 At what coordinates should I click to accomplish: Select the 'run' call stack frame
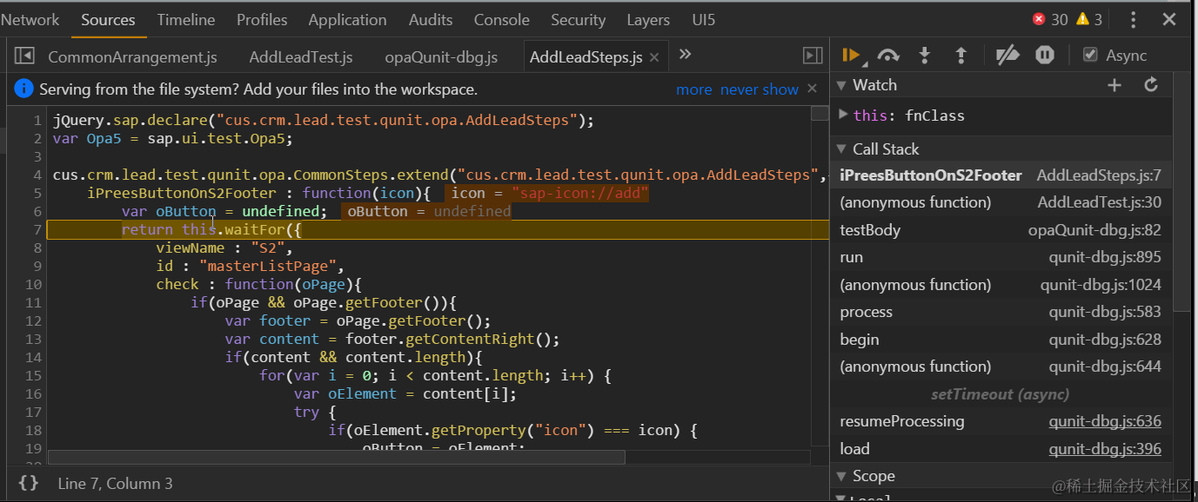[x=1001, y=257]
